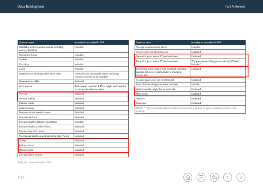263x186 pixels.
Task: Click the Mezzanine floors row
Action: [73, 55]
